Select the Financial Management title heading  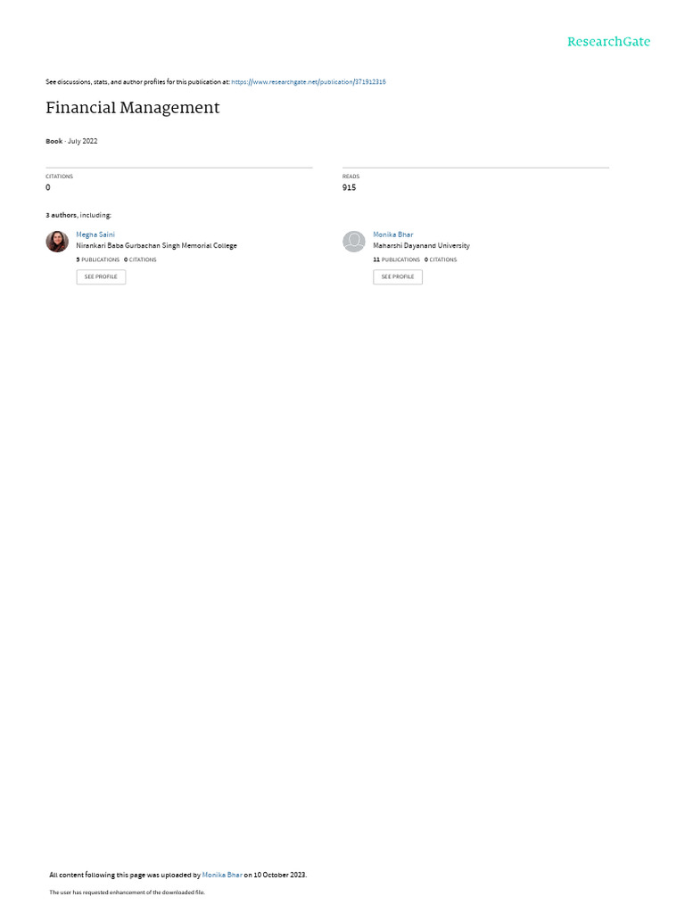[x=133, y=108]
